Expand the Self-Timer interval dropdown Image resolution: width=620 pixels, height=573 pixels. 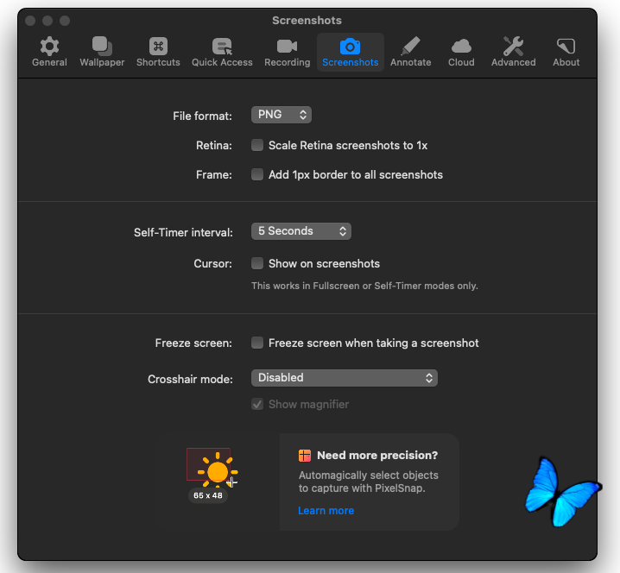pyautogui.click(x=301, y=231)
